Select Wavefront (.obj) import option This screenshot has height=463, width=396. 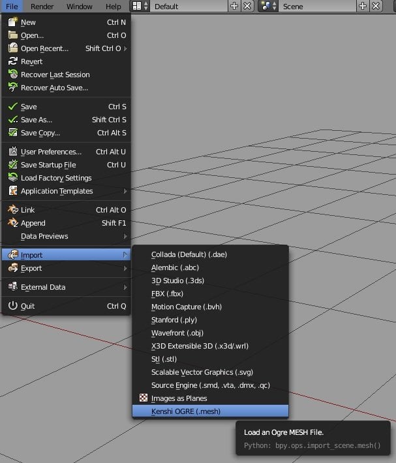(210, 332)
